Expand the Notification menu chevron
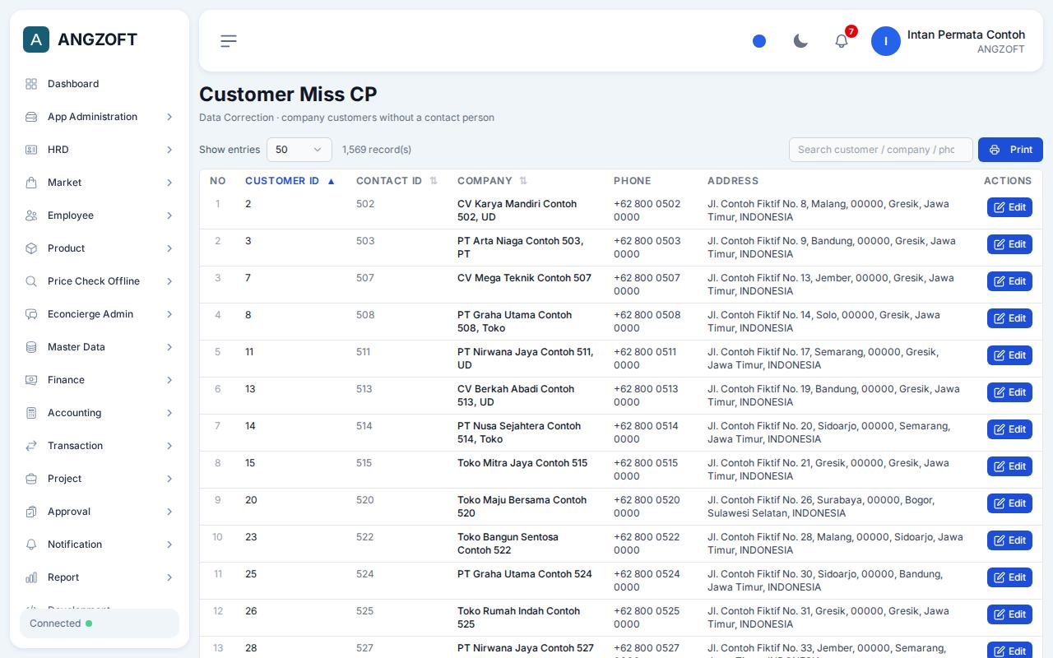Viewport: 1053px width, 658px height. click(x=169, y=544)
